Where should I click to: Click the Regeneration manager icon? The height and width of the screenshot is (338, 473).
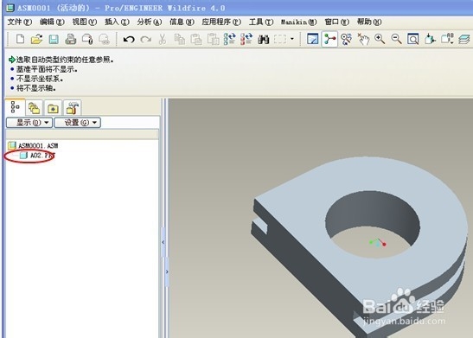click(246, 39)
